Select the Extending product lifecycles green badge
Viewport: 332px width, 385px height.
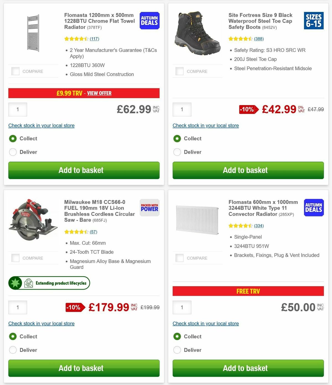click(x=49, y=283)
